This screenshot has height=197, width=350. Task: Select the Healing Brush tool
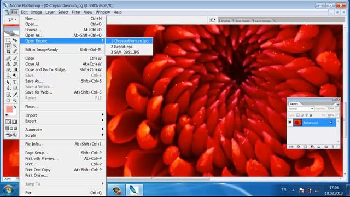8,59
